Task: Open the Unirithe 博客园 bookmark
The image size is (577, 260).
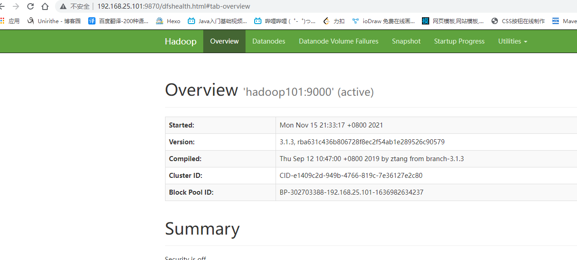Action: point(54,21)
